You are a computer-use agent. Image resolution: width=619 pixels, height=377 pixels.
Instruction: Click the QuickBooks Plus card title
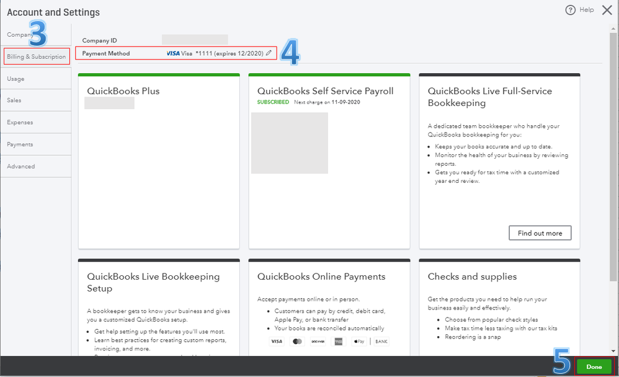coord(123,91)
